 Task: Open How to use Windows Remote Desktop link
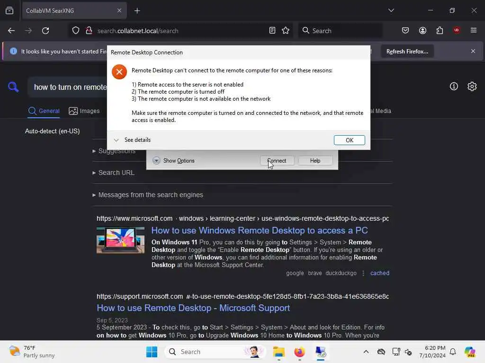[259, 231]
